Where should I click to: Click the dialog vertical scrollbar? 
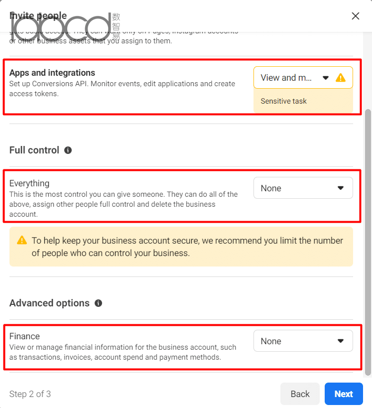tap(368, 242)
